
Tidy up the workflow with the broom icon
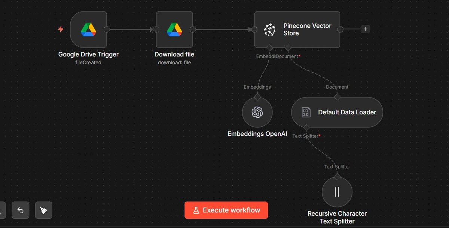44,210
